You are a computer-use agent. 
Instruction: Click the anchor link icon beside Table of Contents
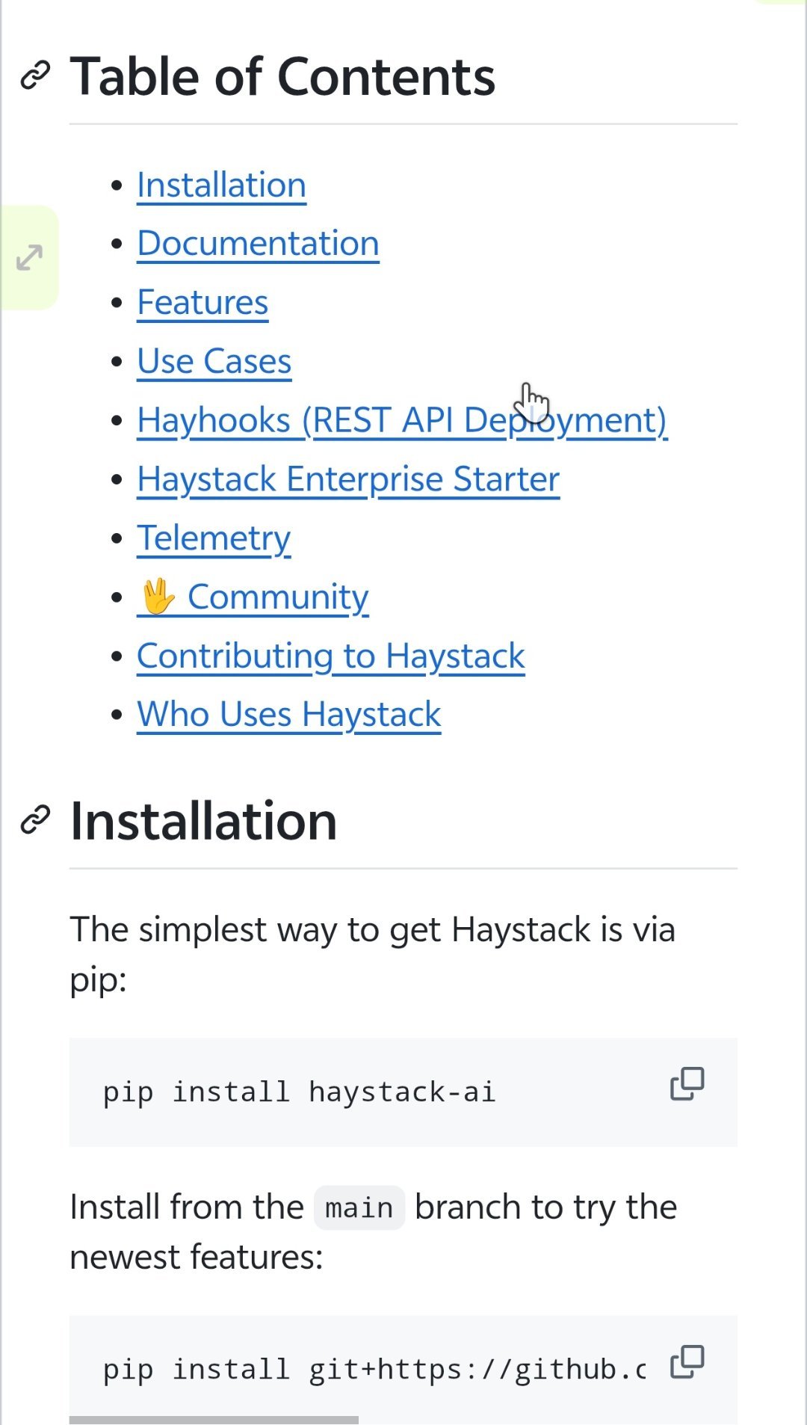tap(34, 75)
